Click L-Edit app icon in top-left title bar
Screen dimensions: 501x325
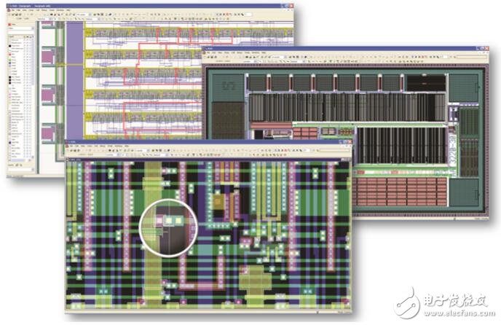(9, 4)
